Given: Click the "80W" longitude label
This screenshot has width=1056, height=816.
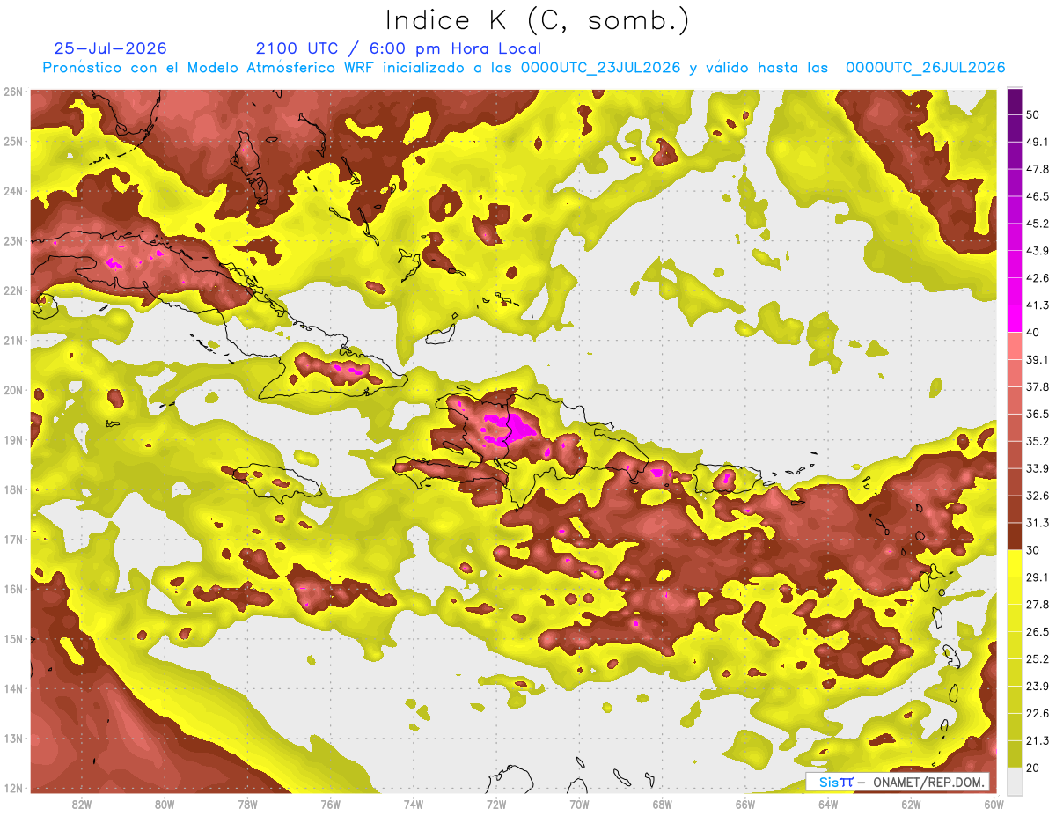Looking at the screenshot, I should 165,805.
